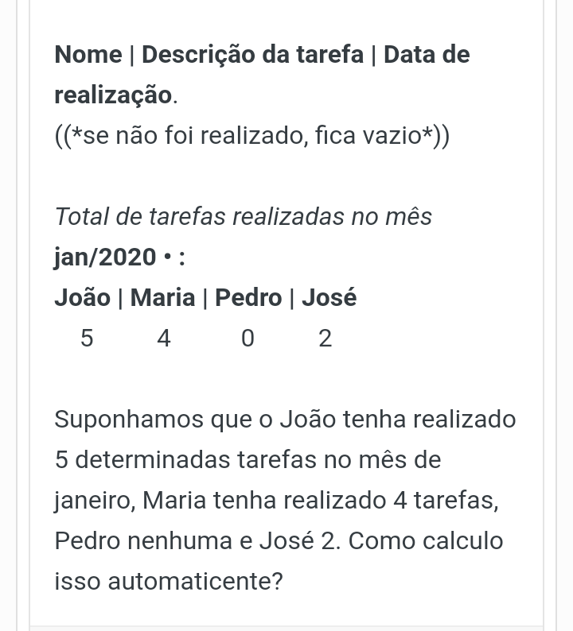Click the bold word "realização"
The height and width of the screenshot is (631, 573).
tap(113, 95)
